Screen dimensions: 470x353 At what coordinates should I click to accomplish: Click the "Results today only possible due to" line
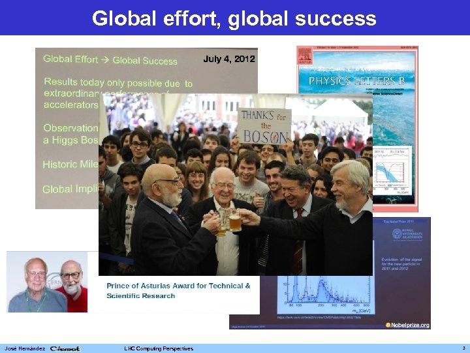click(x=118, y=82)
